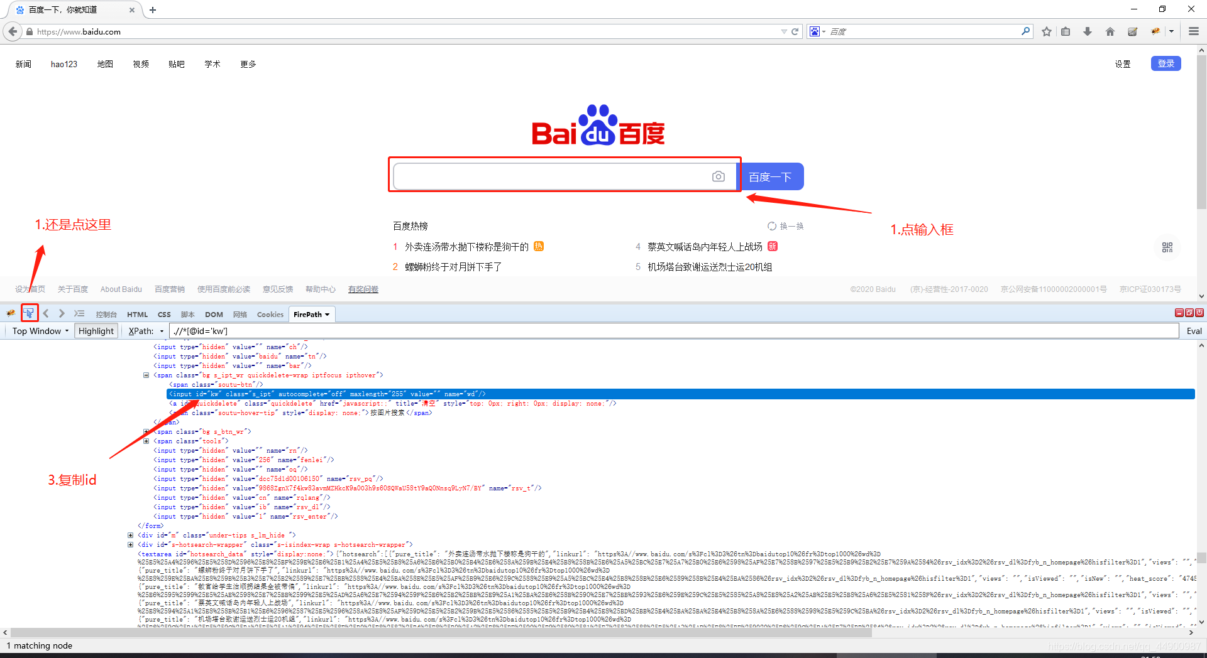The height and width of the screenshot is (658, 1207).
Task: Click the FirePath horizontal scrollbar
Action: tap(441, 633)
